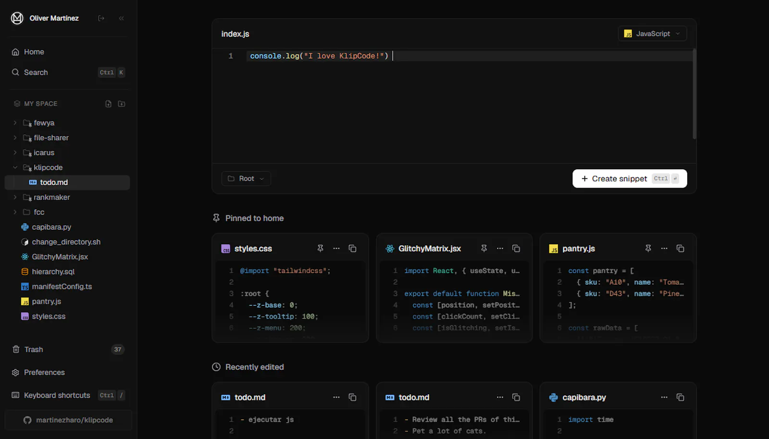Open more options on capibara.py card
This screenshot has height=439, width=769.
tap(664, 397)
